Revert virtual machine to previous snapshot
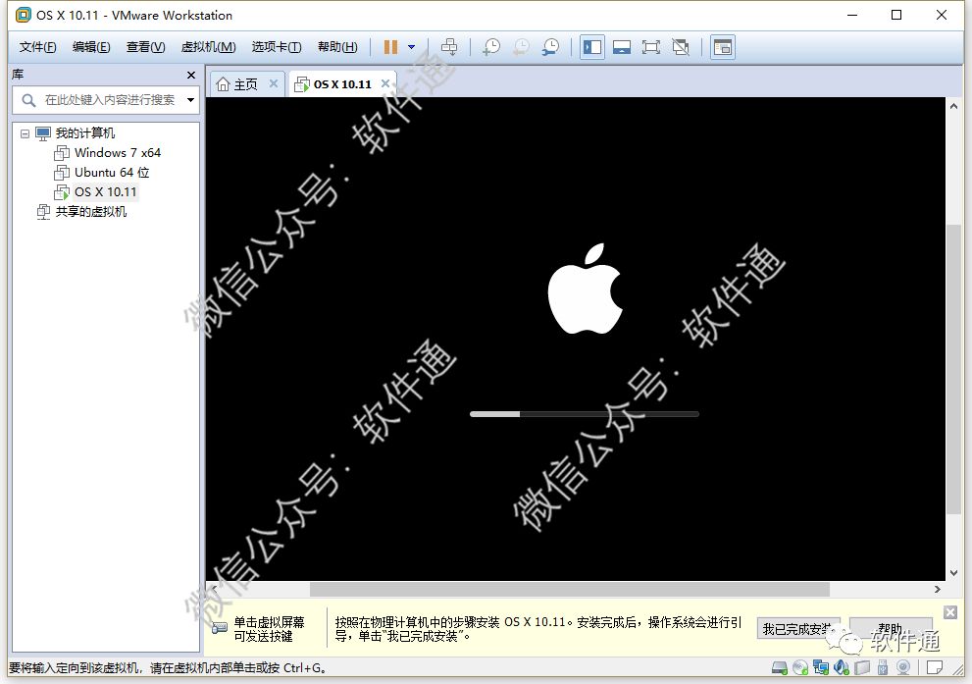The height and width of the screenshot is (684, 972). click(522, 47)
